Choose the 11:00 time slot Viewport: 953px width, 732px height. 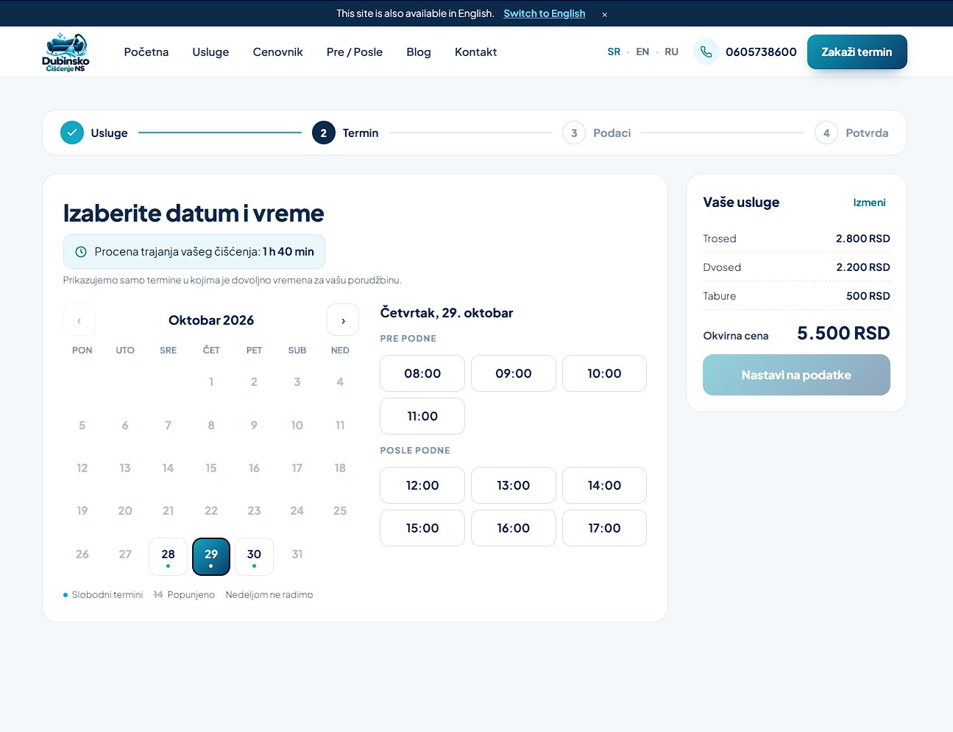422,416
